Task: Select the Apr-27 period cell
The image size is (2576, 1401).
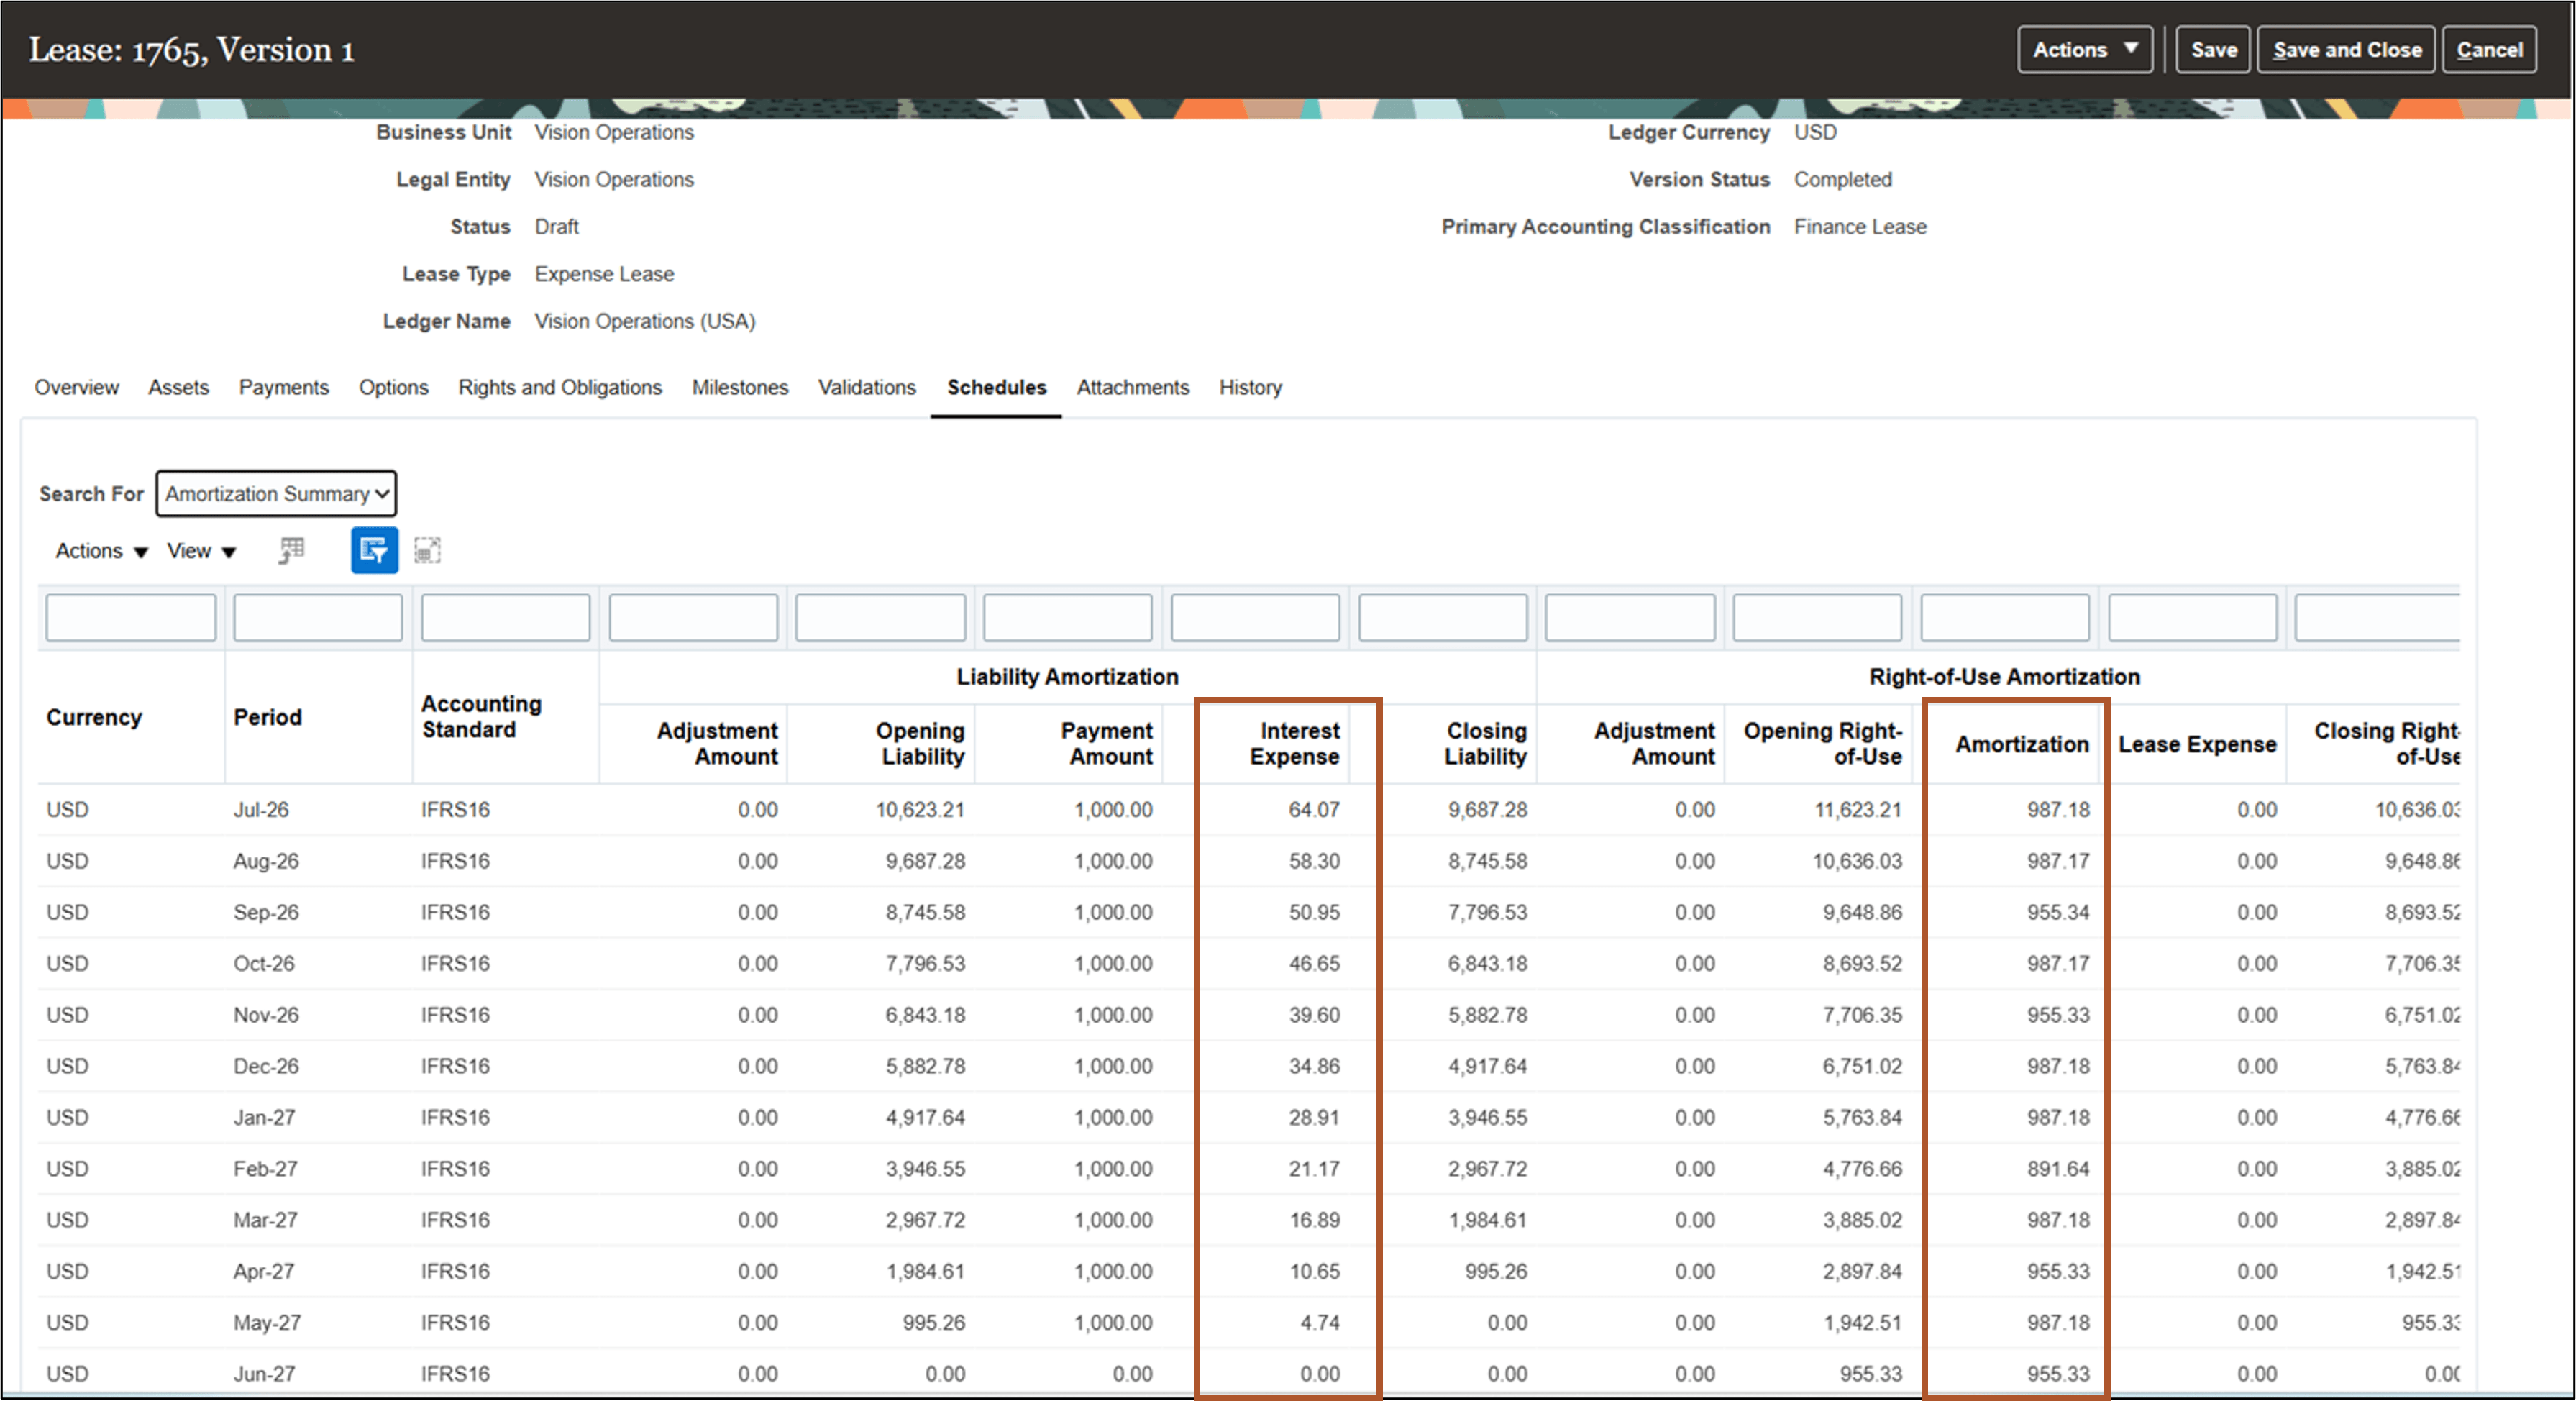Action: (x=264, y=1271)
